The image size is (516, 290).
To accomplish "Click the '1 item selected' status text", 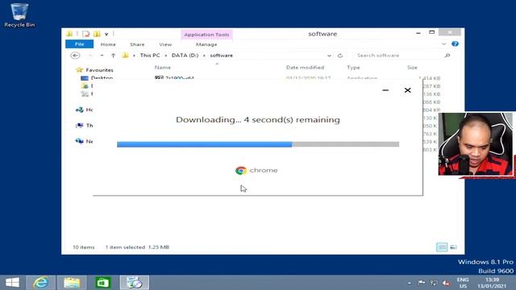I will click(x=125, y=247).
